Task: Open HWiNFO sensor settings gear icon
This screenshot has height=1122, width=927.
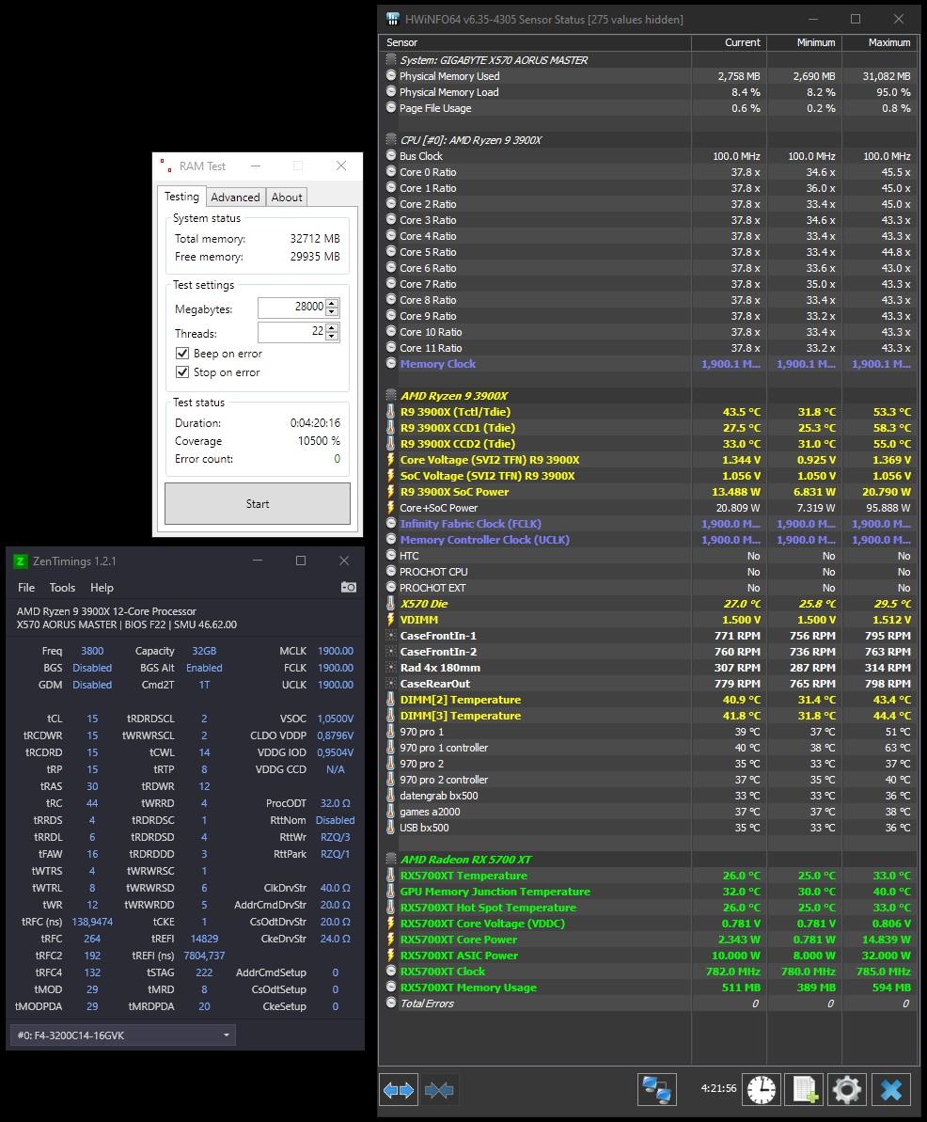Action: (847, 1090)
